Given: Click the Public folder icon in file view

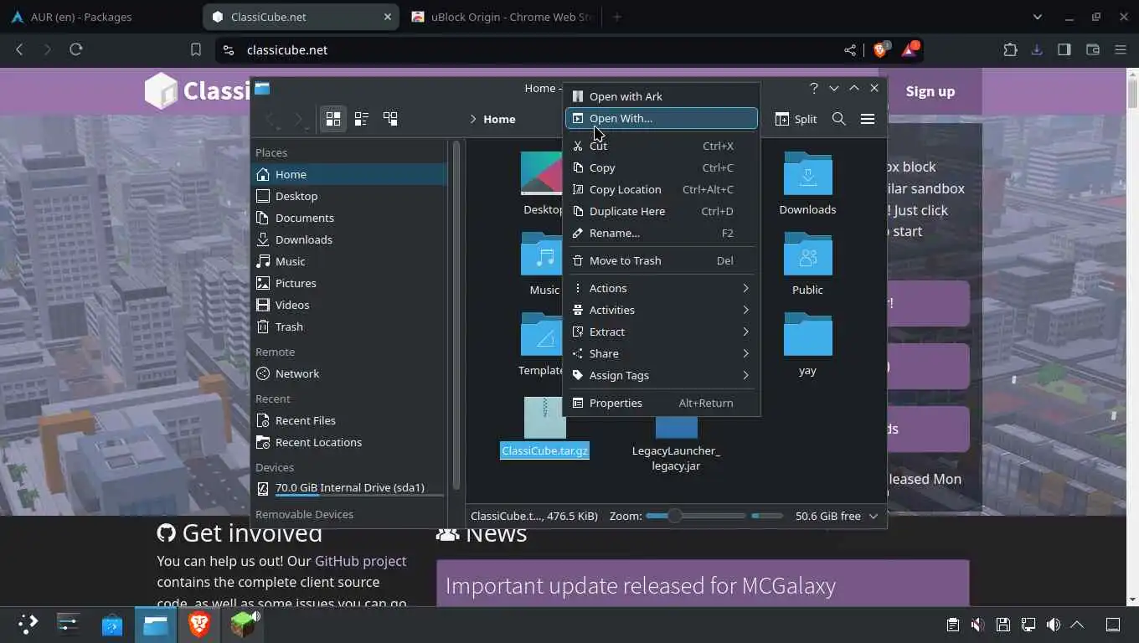Looking at the screenshot, I should coord(807,255).
